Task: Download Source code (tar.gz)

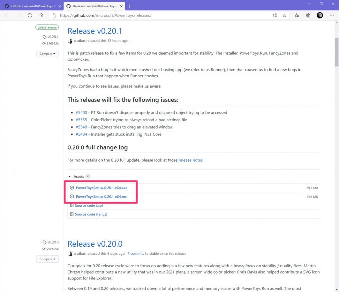Action: click(91, 214)
